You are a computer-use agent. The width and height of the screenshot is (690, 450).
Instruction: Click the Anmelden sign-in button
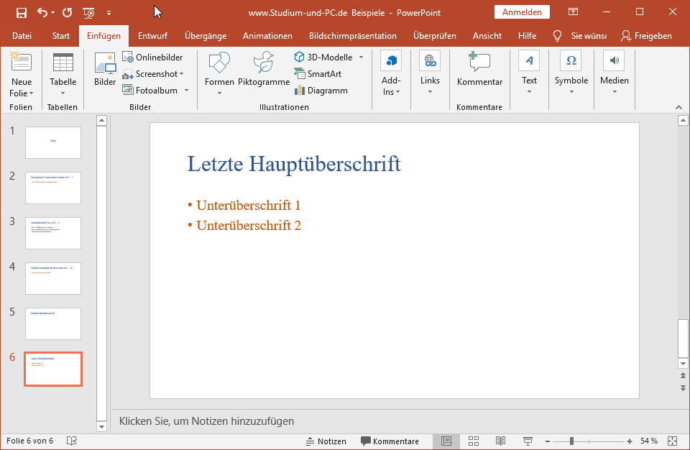coord(522,12)
